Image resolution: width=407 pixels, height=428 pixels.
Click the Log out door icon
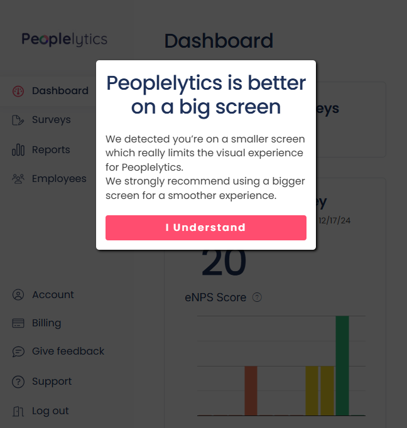click(18, 412)
